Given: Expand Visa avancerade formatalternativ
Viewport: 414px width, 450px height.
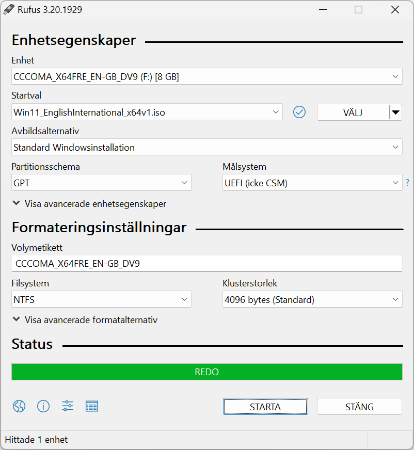Looking at the screenshot, I should (x=85, y=320).
